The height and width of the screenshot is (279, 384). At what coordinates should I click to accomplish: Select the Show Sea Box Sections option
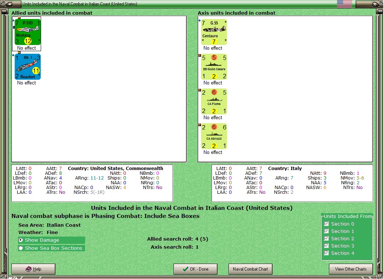pyautogui.click(x=21, y=248)
